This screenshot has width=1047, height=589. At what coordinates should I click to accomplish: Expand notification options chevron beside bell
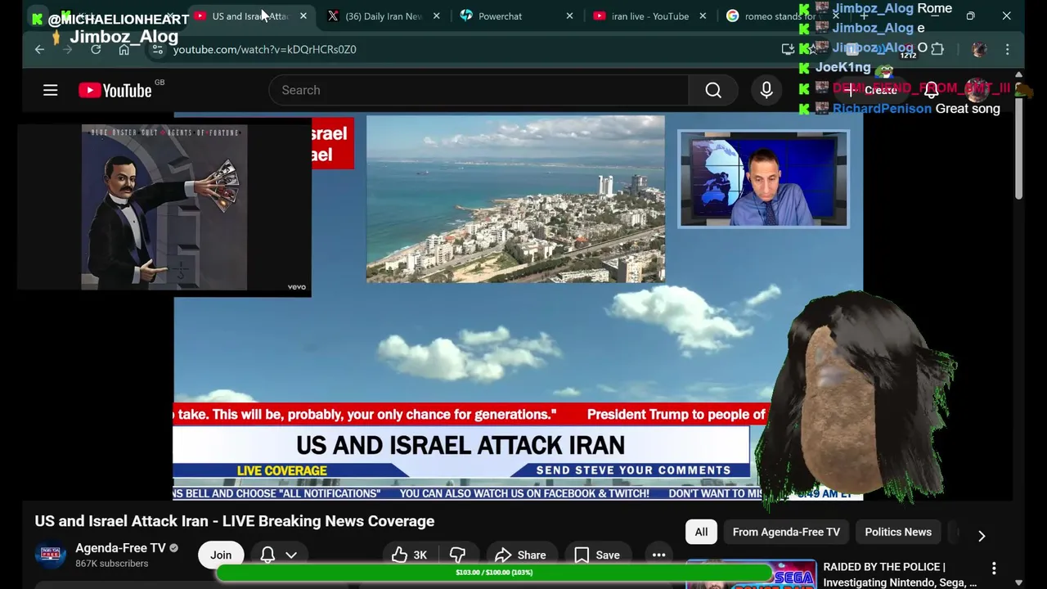point(290,555)
